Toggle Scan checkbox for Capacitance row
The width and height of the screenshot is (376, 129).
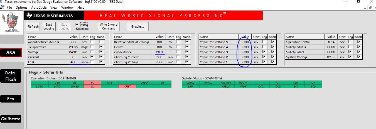(187, 52)
